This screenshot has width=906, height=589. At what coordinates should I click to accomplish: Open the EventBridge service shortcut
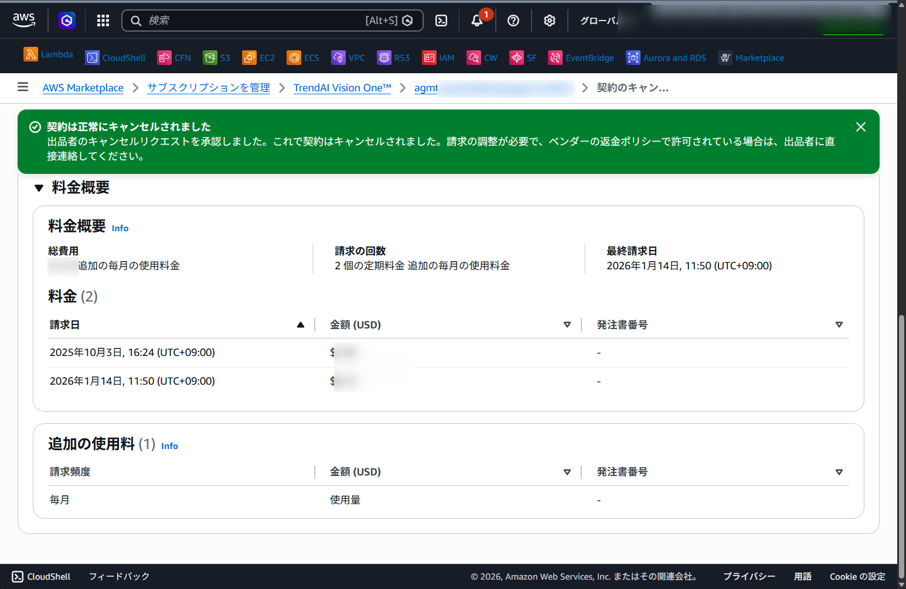[x=581, y=57]
